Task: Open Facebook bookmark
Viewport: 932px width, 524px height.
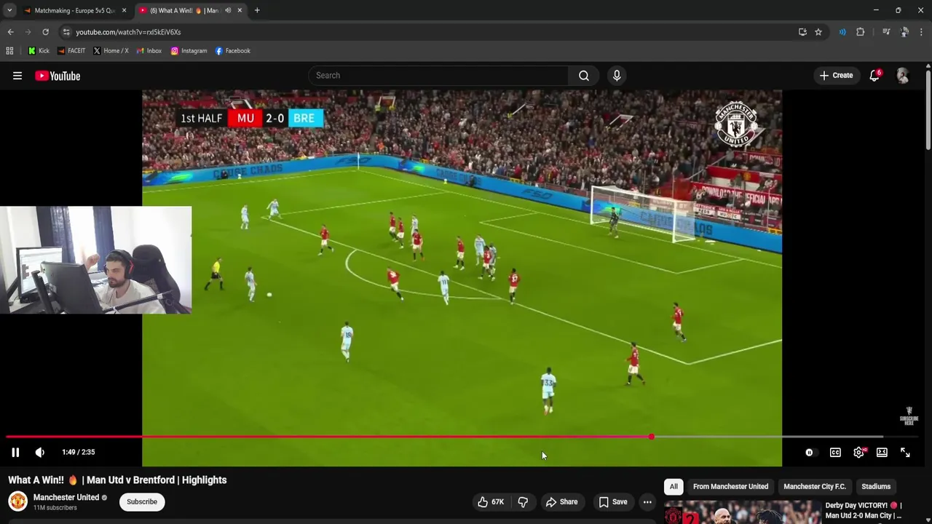Action: [x=233, y=51]
